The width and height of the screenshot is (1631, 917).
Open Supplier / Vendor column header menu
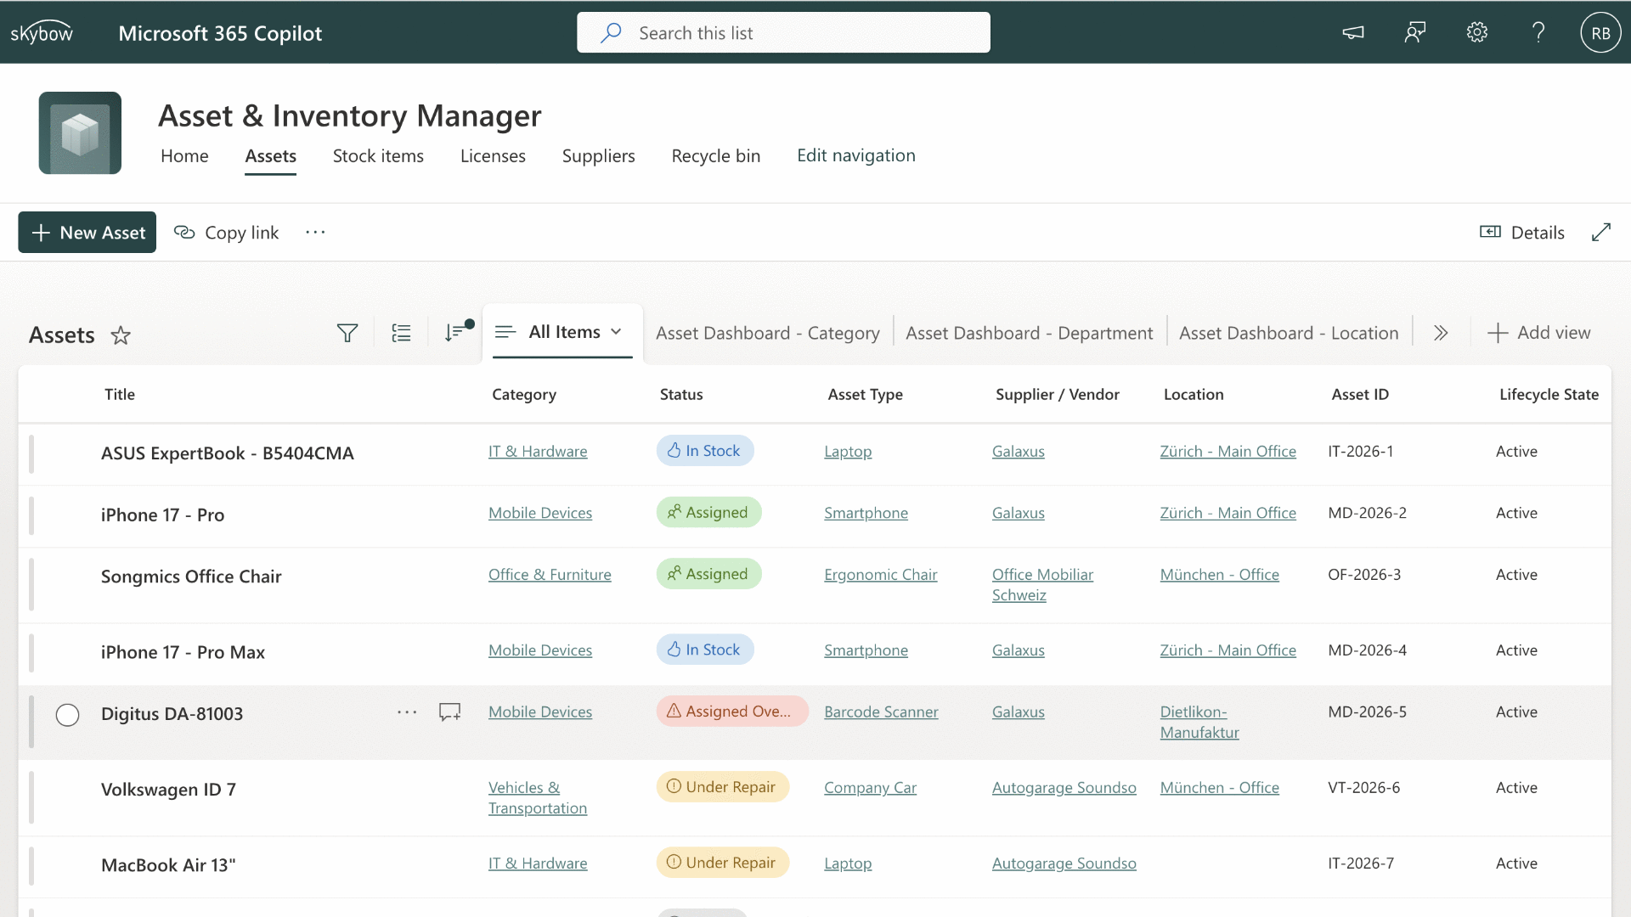tap(1058, 394)
